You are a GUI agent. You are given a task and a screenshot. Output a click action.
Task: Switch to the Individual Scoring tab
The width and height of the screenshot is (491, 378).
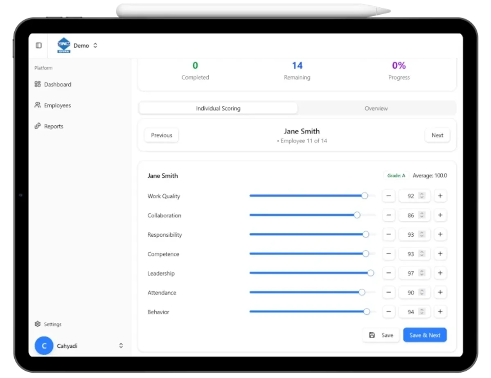(218, 108)
